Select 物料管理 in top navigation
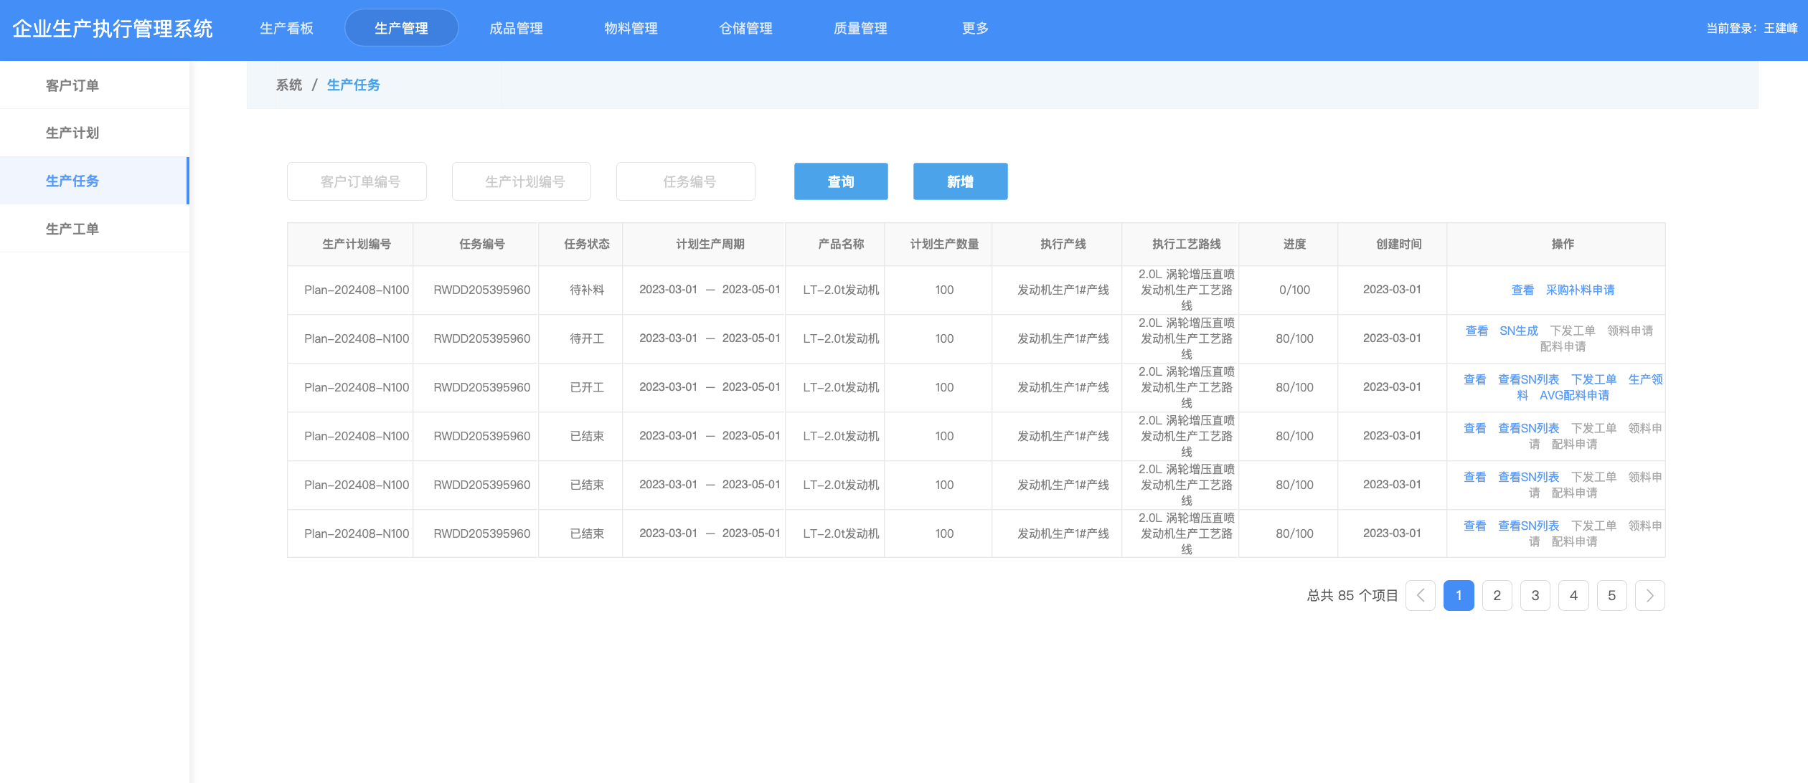The image size is (1808, 783). click(631, 28)
